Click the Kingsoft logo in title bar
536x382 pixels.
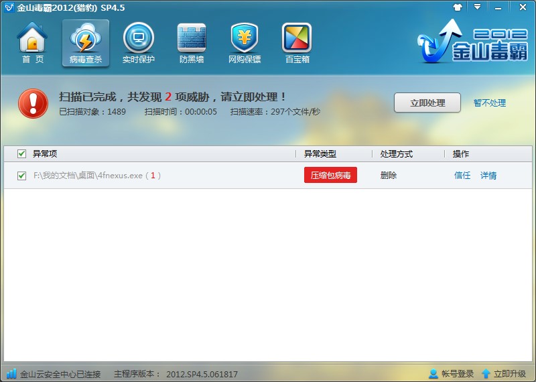pos(9,7)
